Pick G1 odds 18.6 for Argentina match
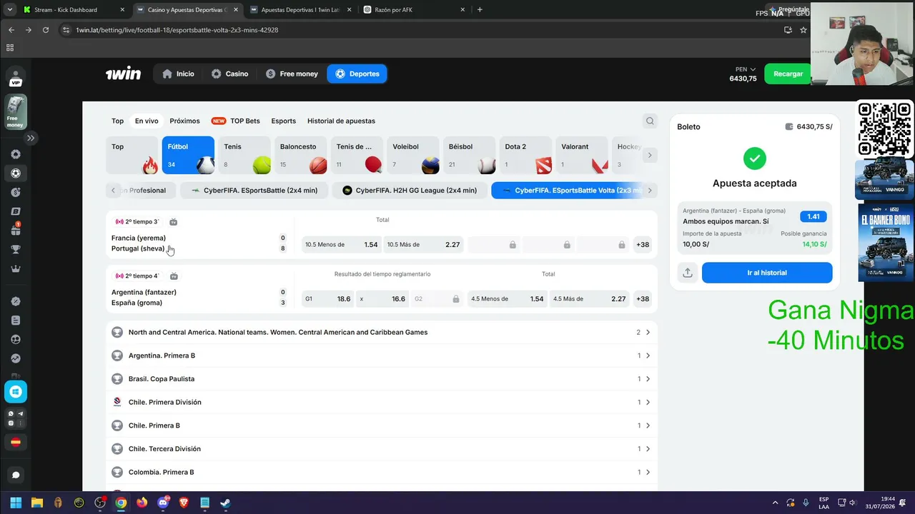915x514 pixels. coord(328,299)
